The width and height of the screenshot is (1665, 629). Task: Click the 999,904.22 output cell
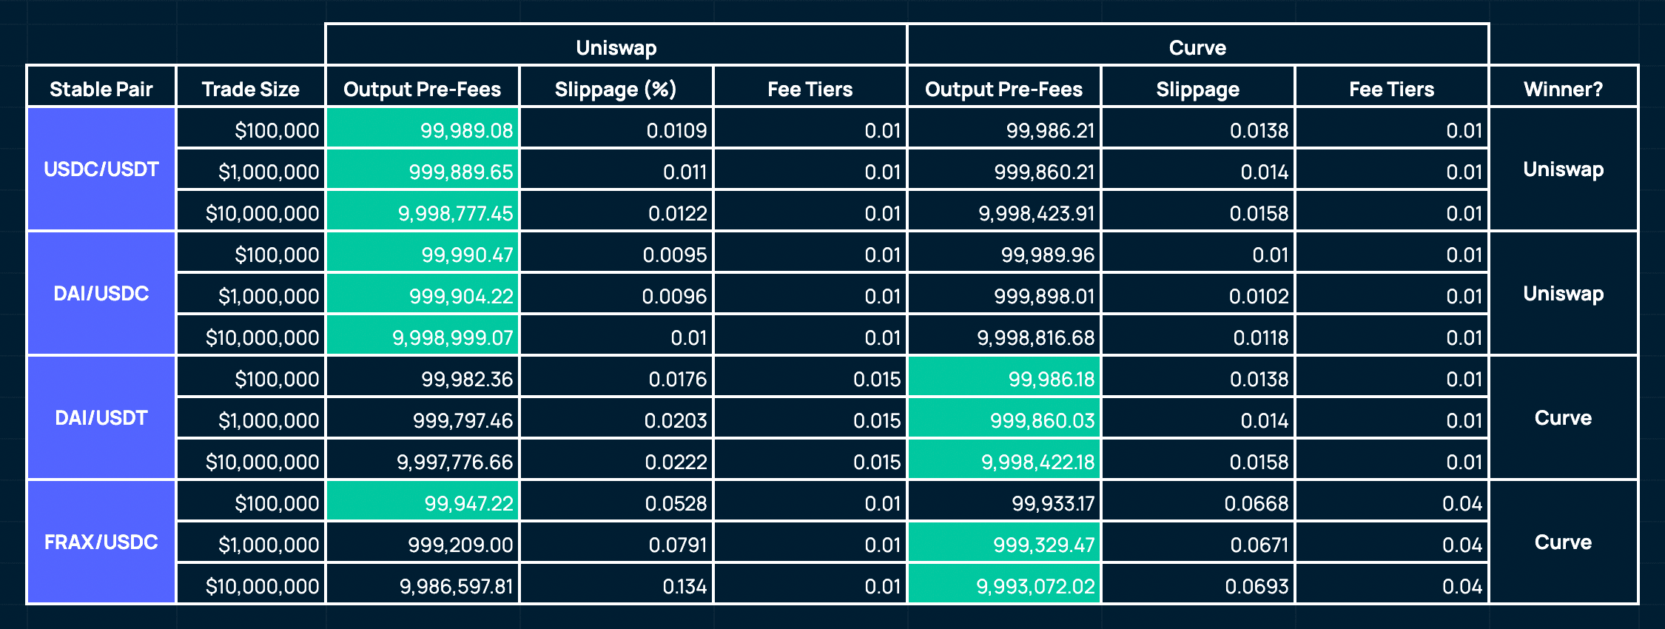point(423,295)
